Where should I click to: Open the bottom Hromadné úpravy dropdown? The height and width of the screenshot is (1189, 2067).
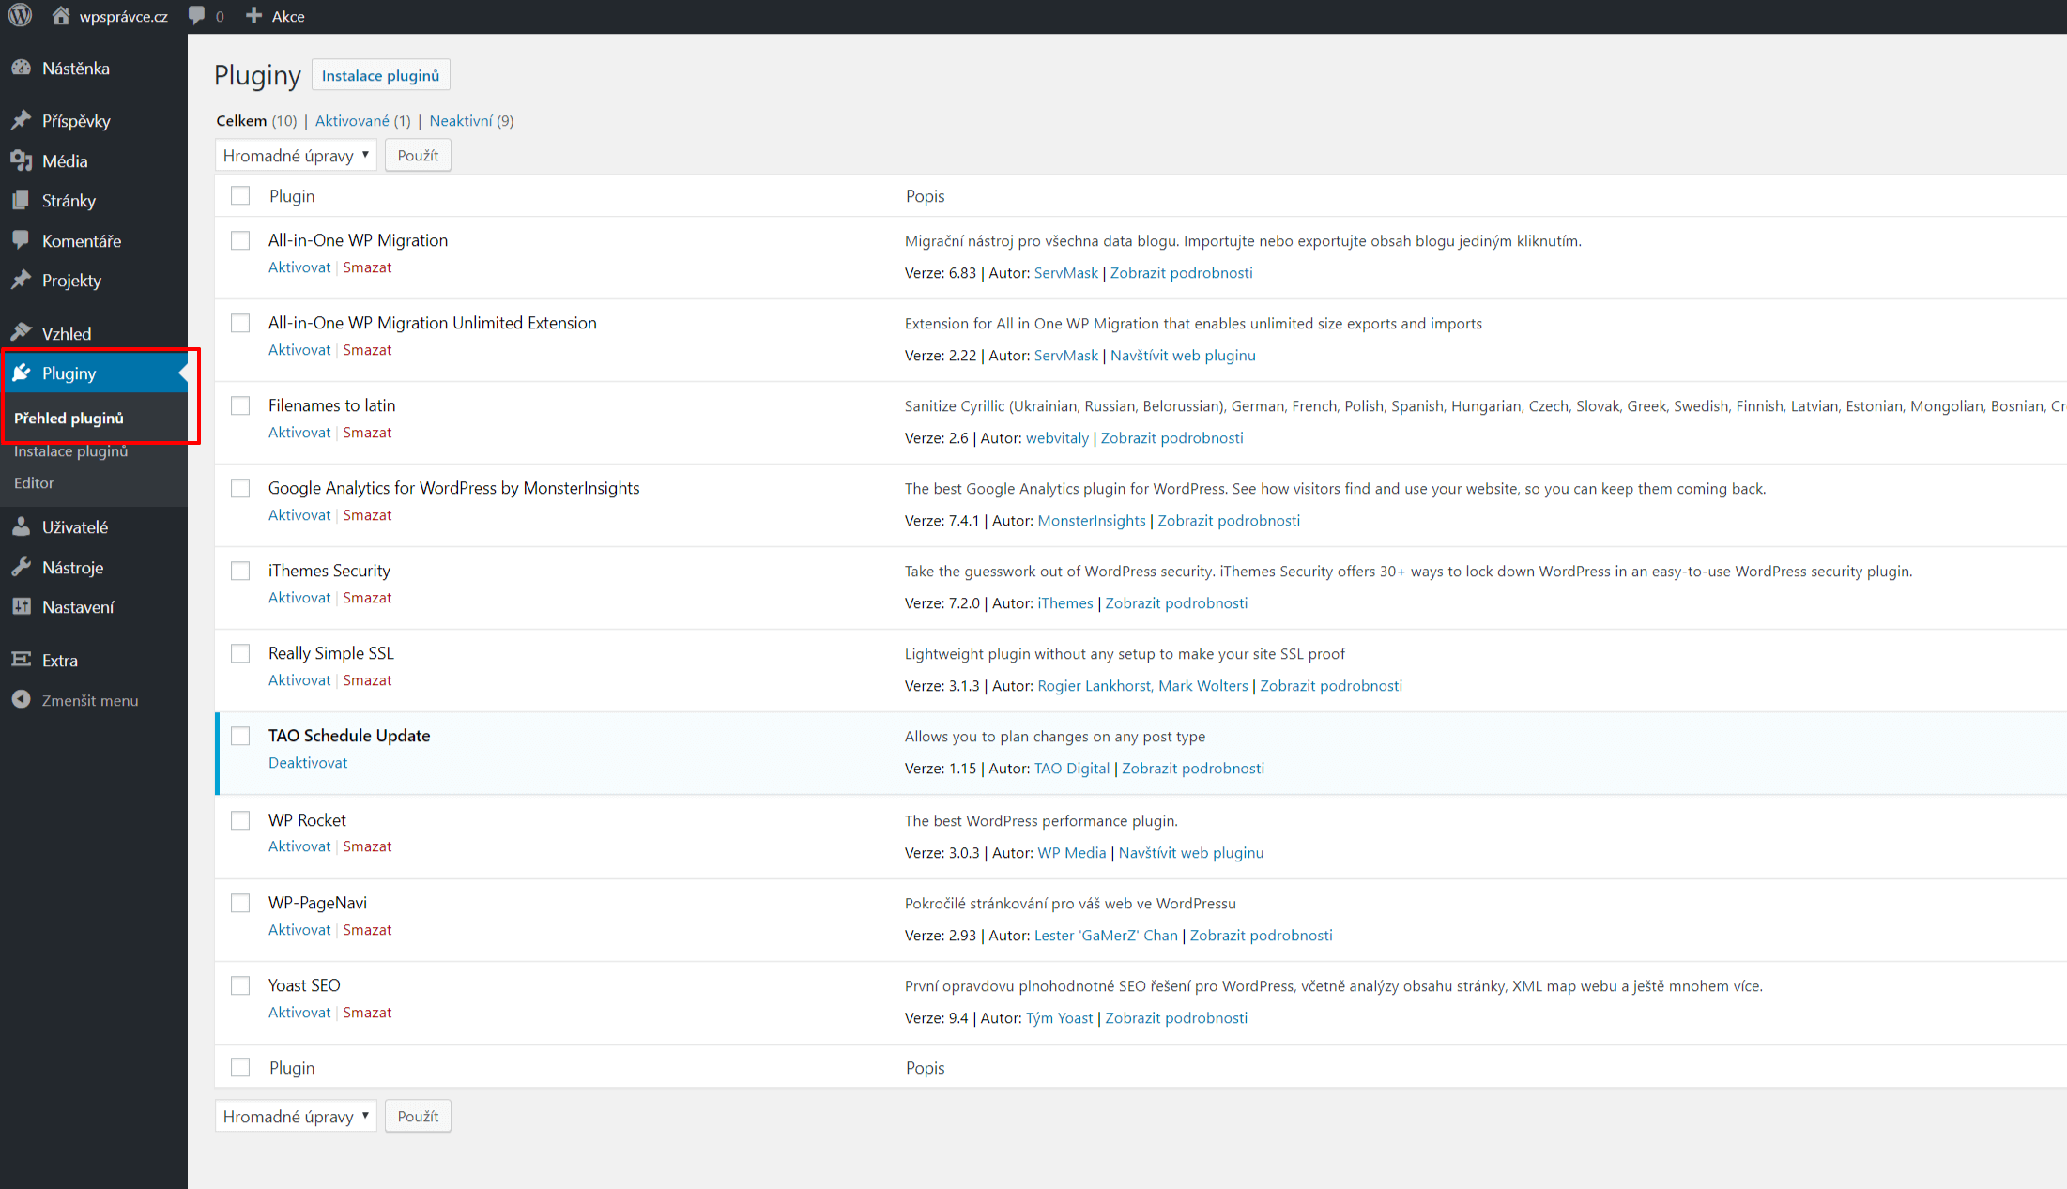click(296, 1116)
